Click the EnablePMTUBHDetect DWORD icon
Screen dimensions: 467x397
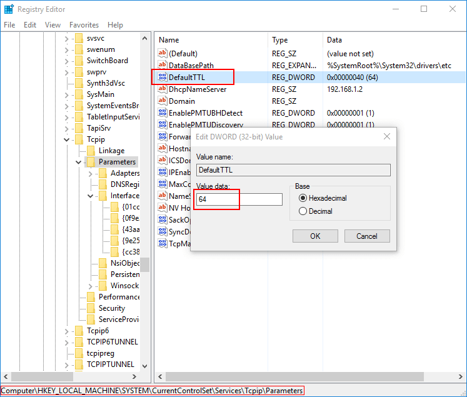click(163, 113)
